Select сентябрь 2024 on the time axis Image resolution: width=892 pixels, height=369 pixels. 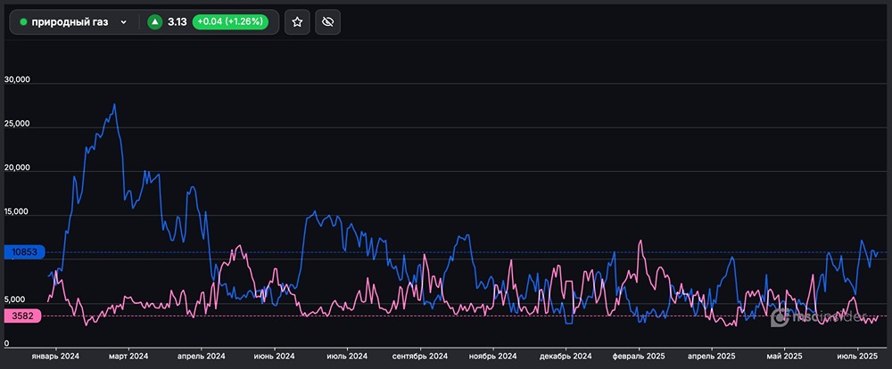[419, 357]
